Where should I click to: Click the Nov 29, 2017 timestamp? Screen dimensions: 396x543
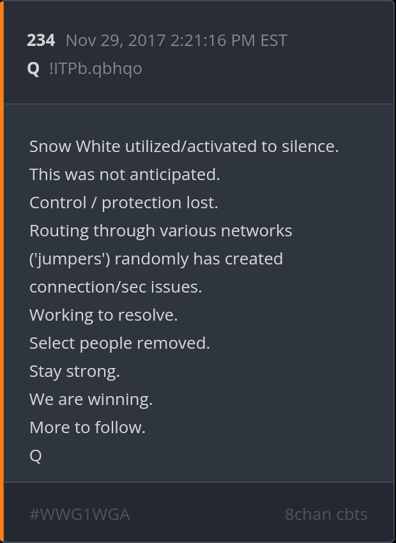[176, 40]
